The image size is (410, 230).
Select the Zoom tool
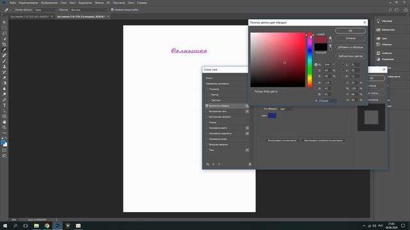point(4,127)
